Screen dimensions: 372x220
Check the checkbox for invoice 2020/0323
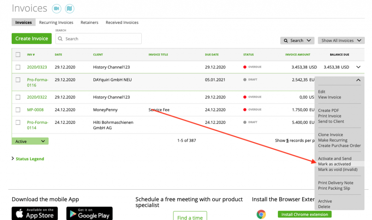point(18,67)
